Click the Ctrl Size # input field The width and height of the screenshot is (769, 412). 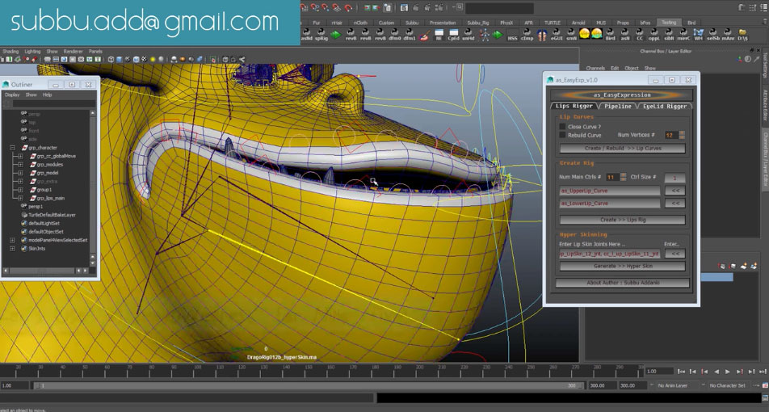point(674,178)
